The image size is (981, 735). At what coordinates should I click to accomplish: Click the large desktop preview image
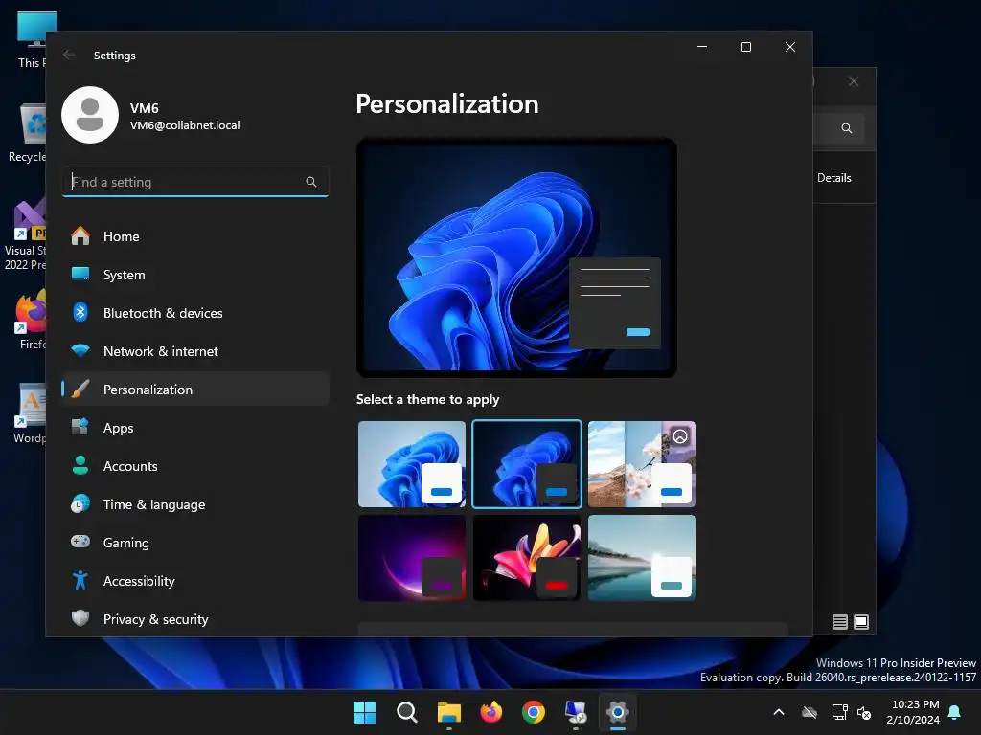click(516, 257)
